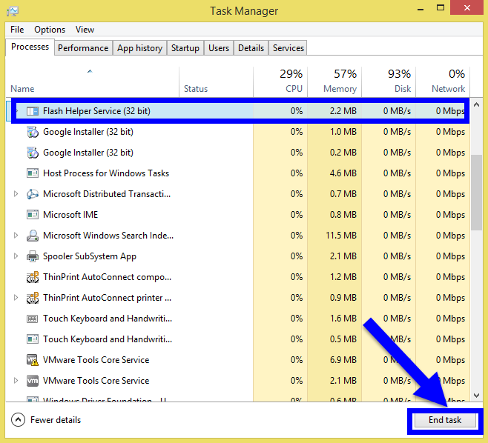Select the Processes tab

(30, 47)
